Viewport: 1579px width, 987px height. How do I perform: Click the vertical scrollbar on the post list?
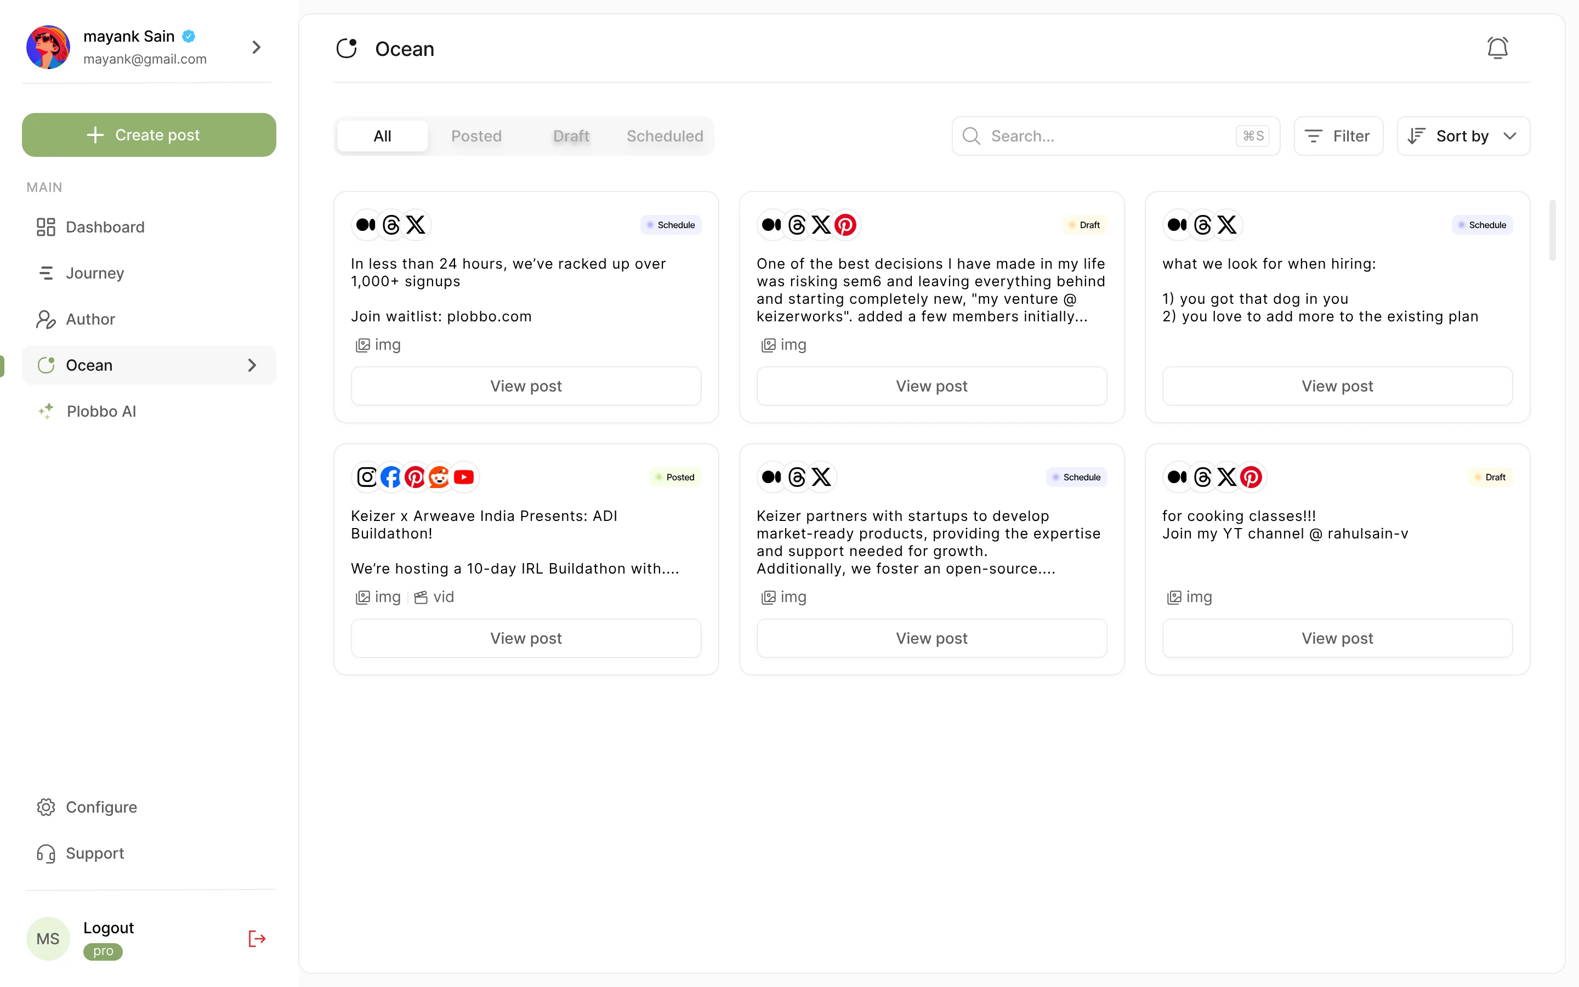point(1552,230)
